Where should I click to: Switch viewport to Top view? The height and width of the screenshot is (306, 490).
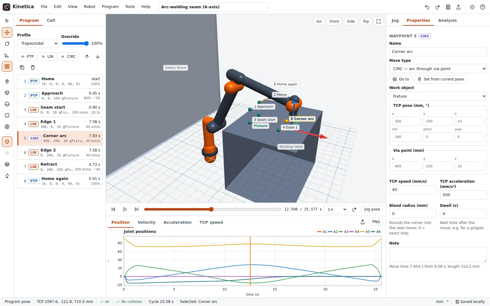pos(366,21)
